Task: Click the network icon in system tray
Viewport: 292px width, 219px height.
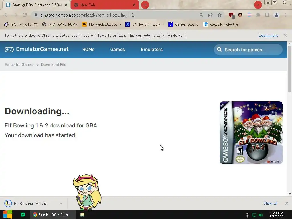Action: (254, 215)
